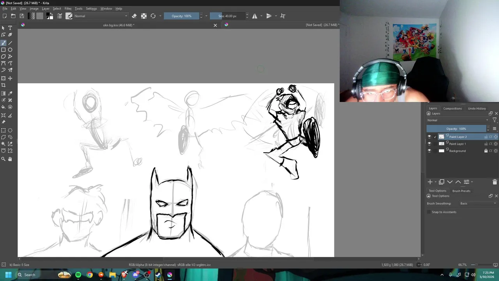Select the Zoom magnifier tool
Image resolution: width=499 pixels, height=281 pixels.
[x=4, y=159]
